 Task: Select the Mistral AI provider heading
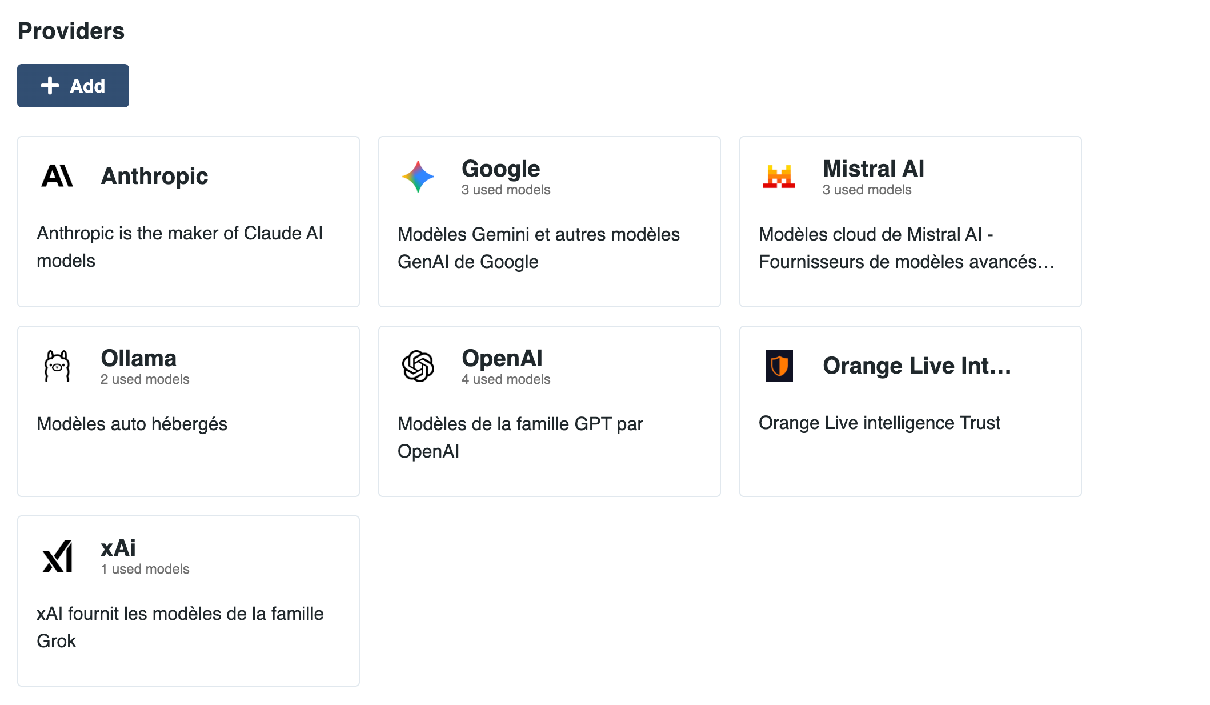tap(873, 169)
